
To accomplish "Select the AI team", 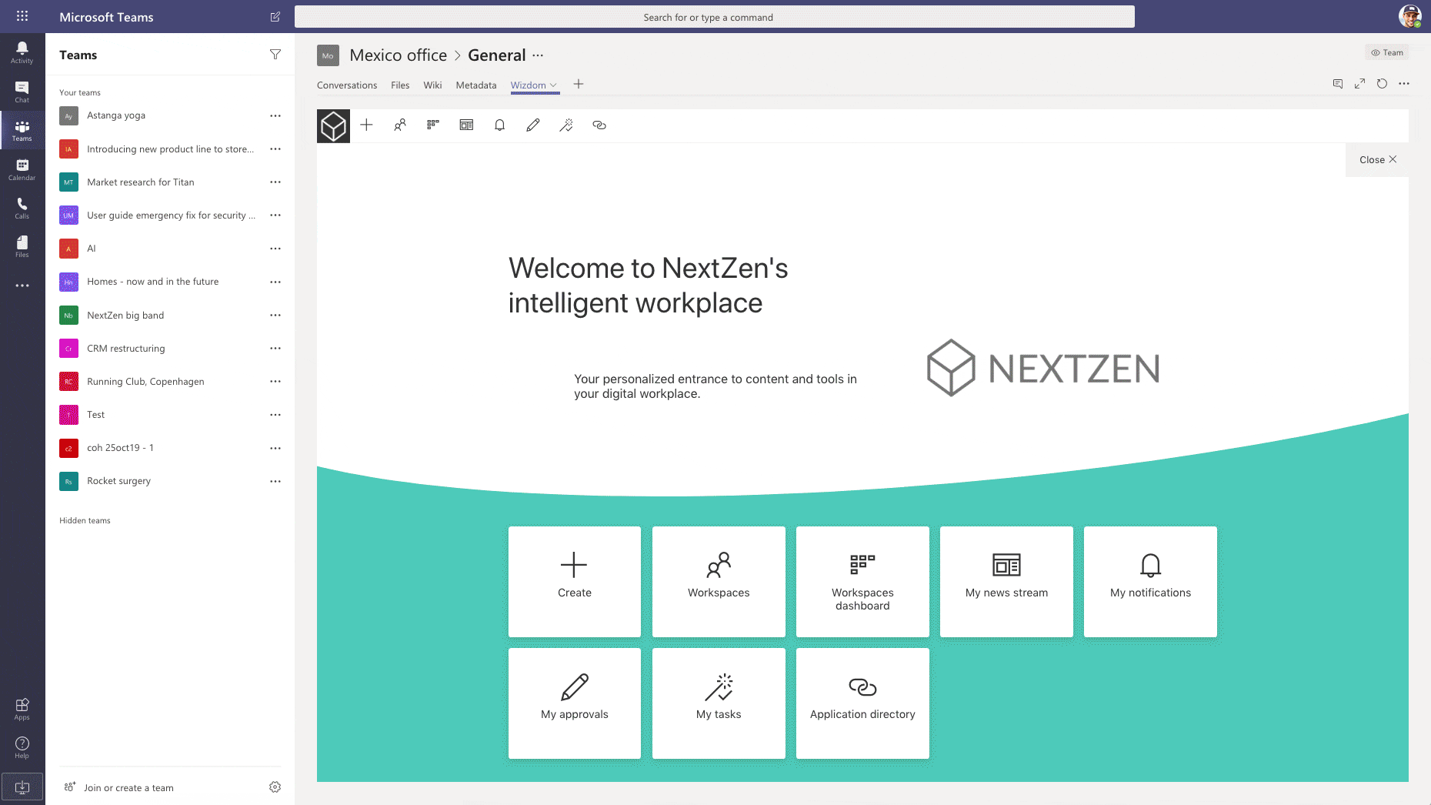I will coord(170,249).
